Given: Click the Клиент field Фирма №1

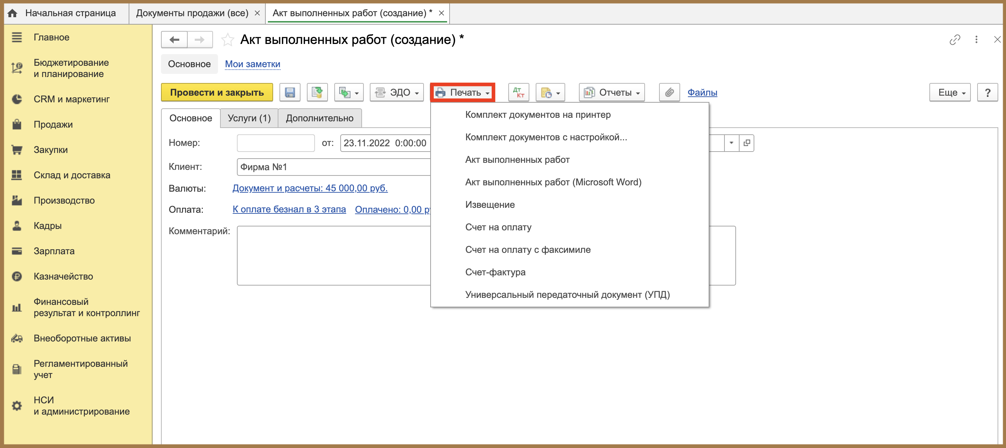Looking at the screenshot, I should (334, 167).
